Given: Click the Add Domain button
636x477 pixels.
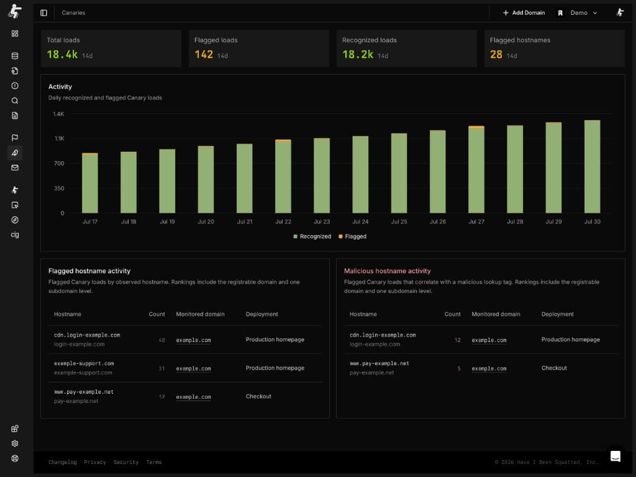Looking at the screenshot, I should [x=524, y=13].
